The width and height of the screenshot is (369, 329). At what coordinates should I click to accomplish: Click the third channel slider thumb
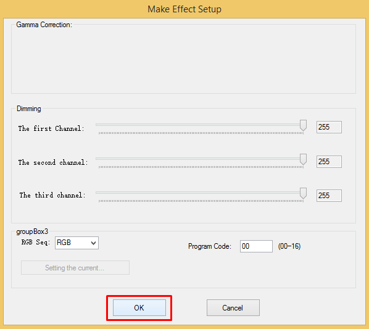[x=303, y=193]
